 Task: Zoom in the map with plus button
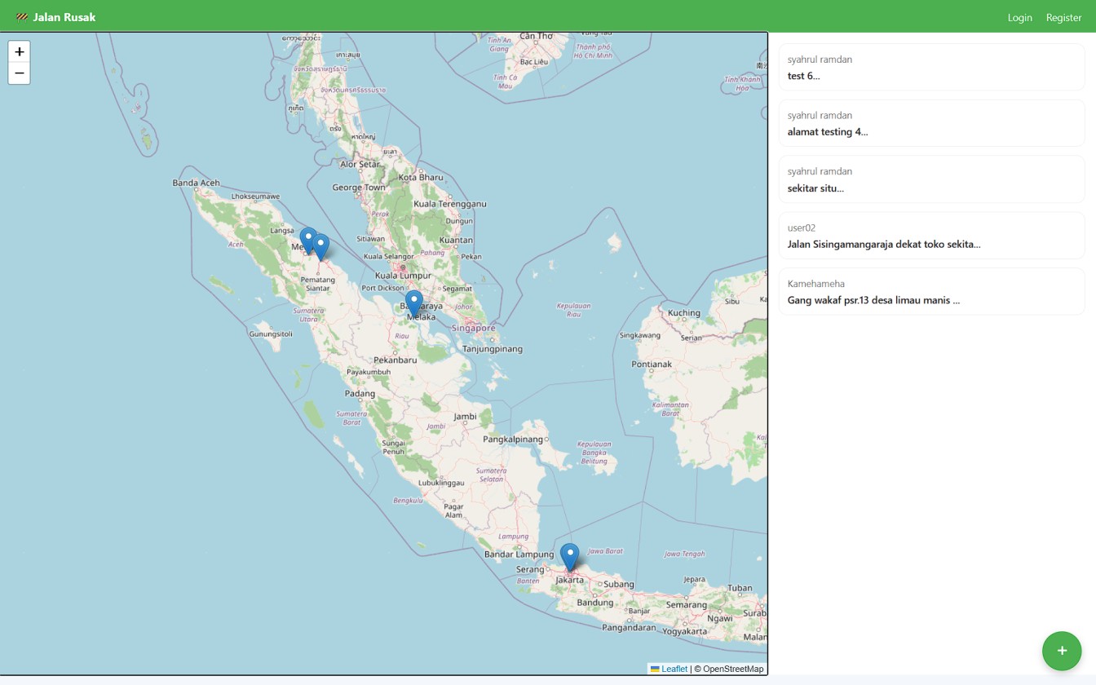20,51
